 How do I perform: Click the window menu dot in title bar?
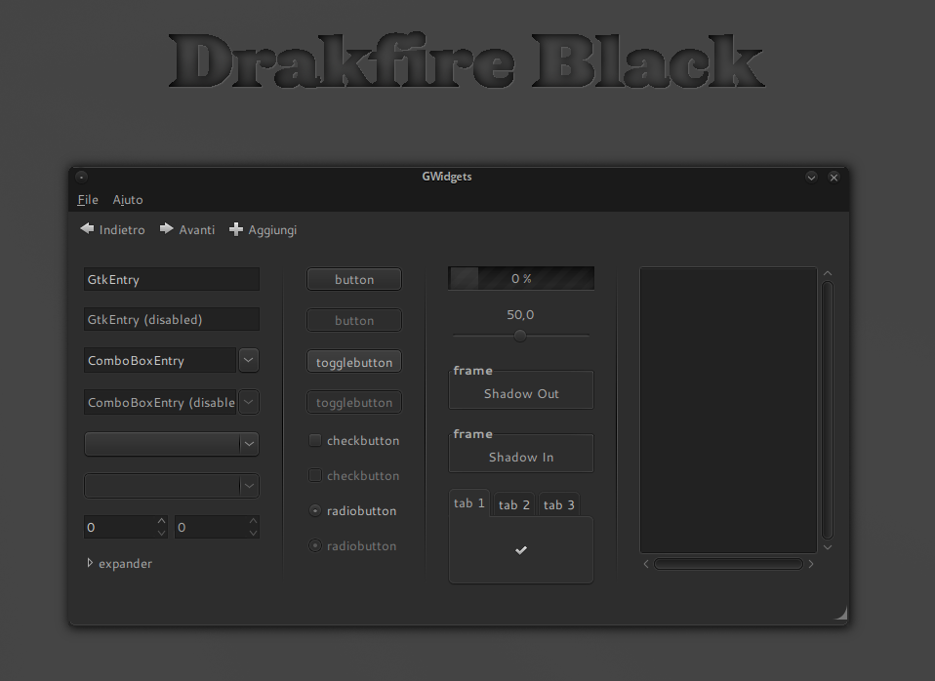pyautogui.click(x=82, y=177)
